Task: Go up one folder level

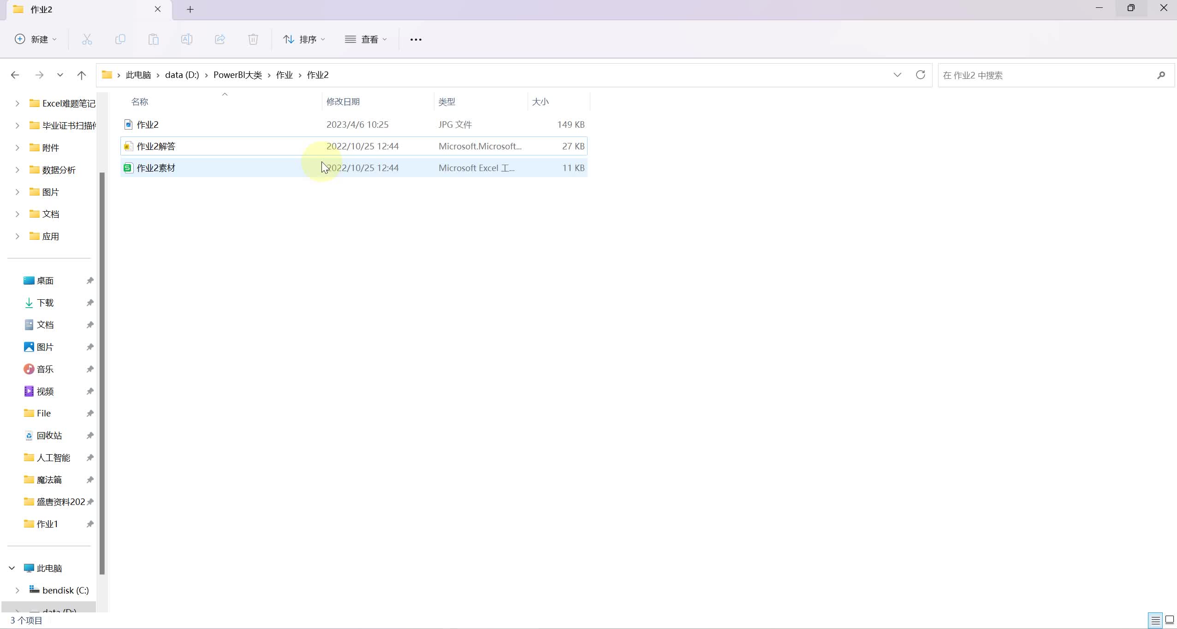Action: tap(82, 75)
